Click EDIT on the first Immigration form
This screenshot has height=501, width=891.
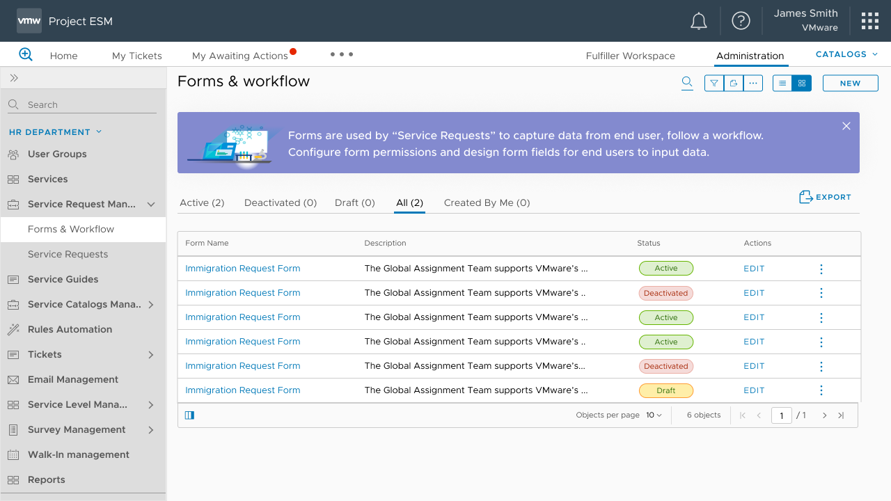coord(754,269)
